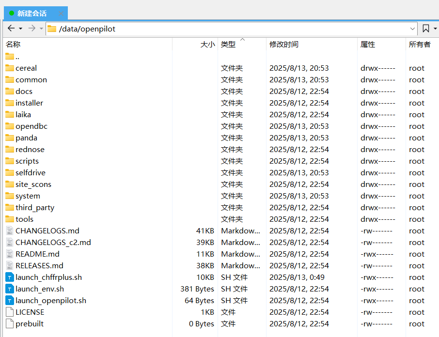Select the docs folder icon
439x337 pixels.
coord(10,91)
